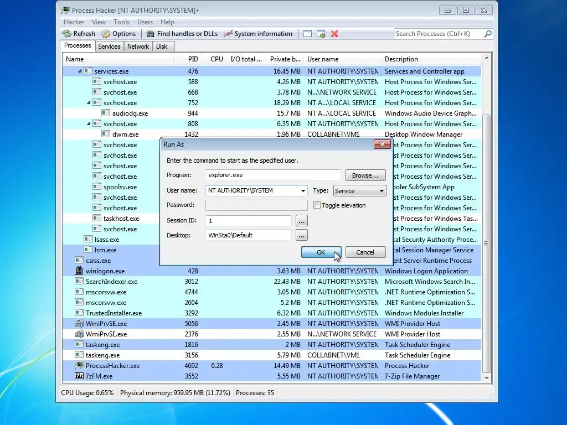Viewport: 567px width, 425px height.
Task: Click the audiodg.exe process icon
Action: tap(106, 113)
